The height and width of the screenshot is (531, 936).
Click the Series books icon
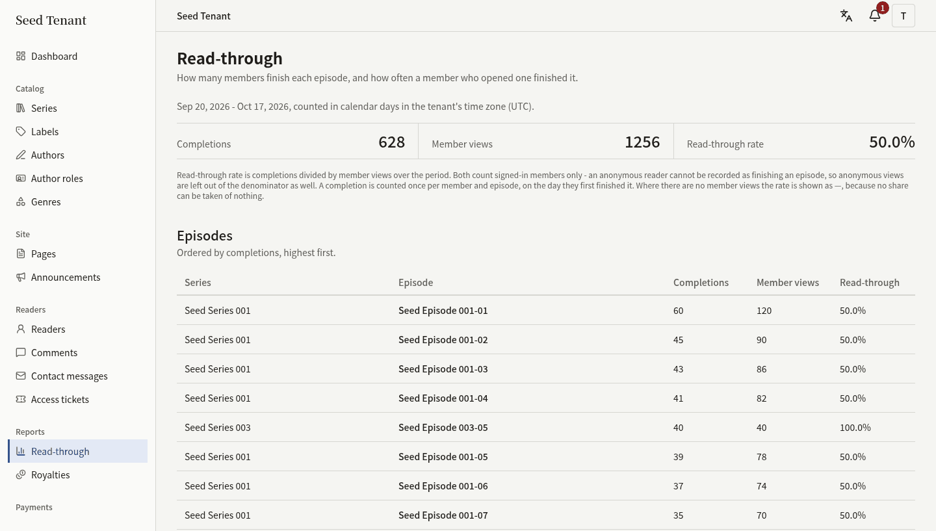[x=21, y=108]
